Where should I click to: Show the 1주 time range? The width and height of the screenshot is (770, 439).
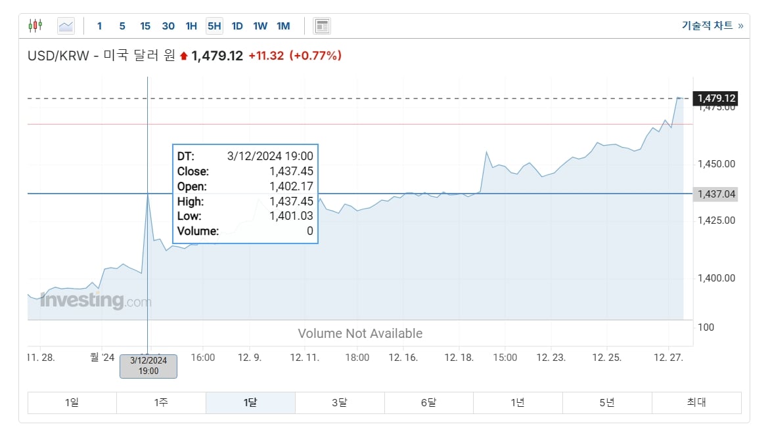(x=161, y=403)
